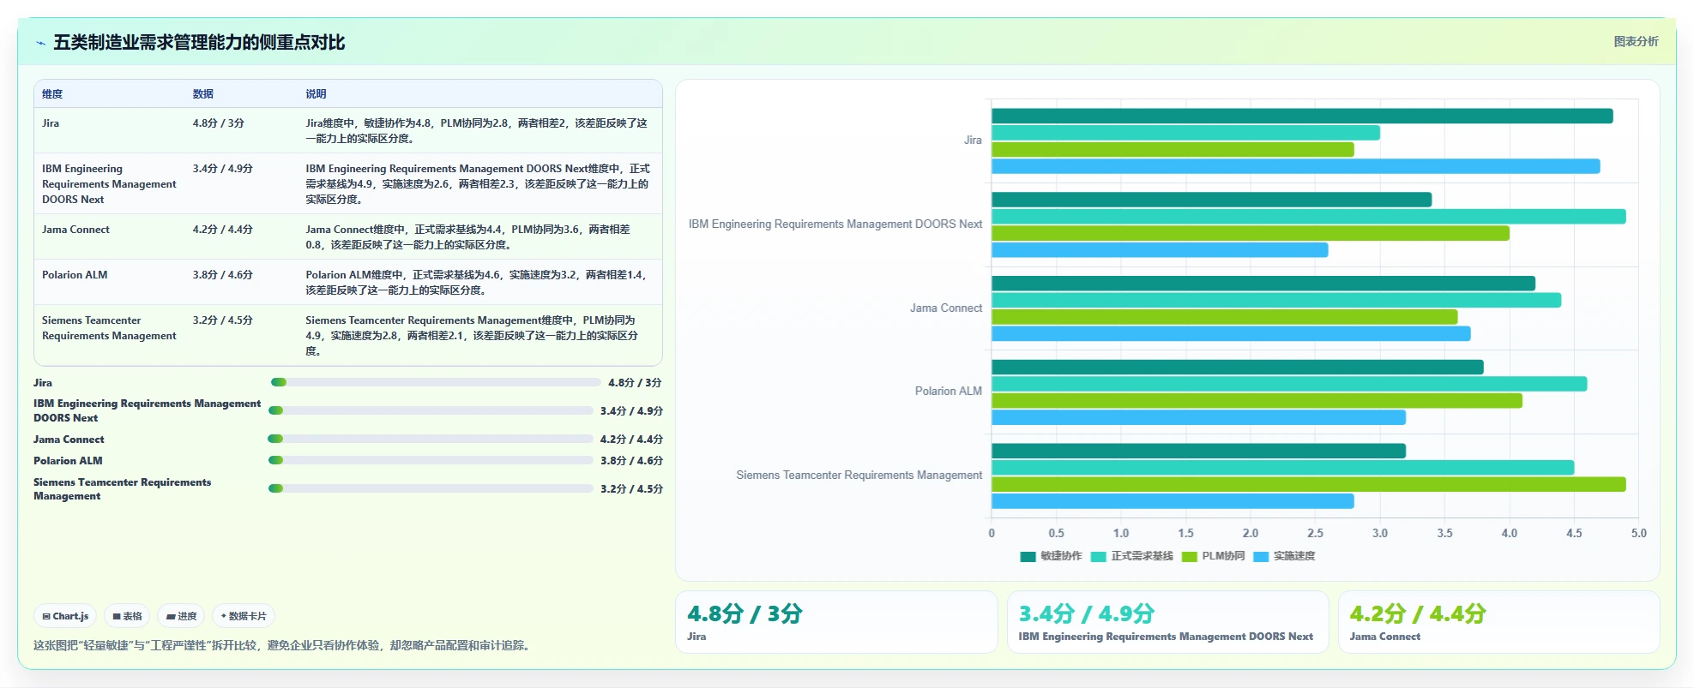Viewport: 1694px width, 688px height.
Task: Click Jama Connect's green PLM协同 bar
Action: [1225, 317]
